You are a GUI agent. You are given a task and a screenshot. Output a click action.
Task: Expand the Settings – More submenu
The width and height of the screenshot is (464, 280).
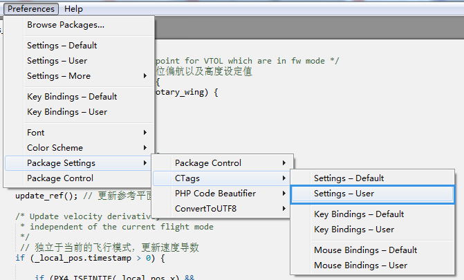[59, 76]
